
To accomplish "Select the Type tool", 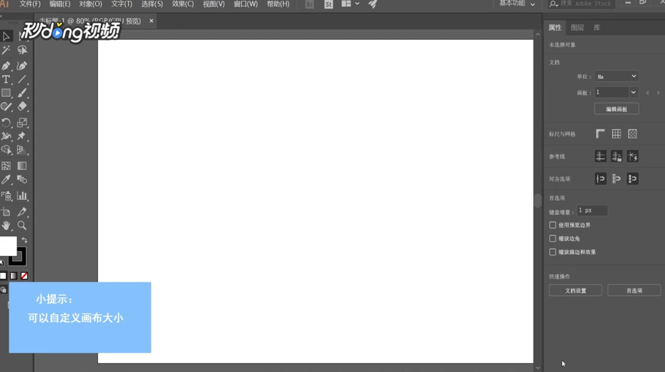I will [6, 79].
